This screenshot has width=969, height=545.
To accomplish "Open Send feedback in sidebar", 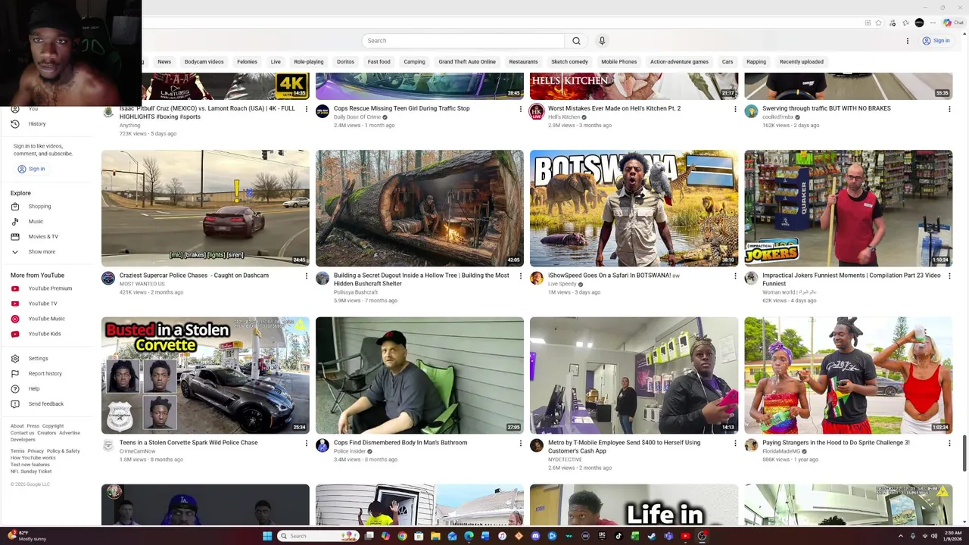I will [x=45, y=404].
